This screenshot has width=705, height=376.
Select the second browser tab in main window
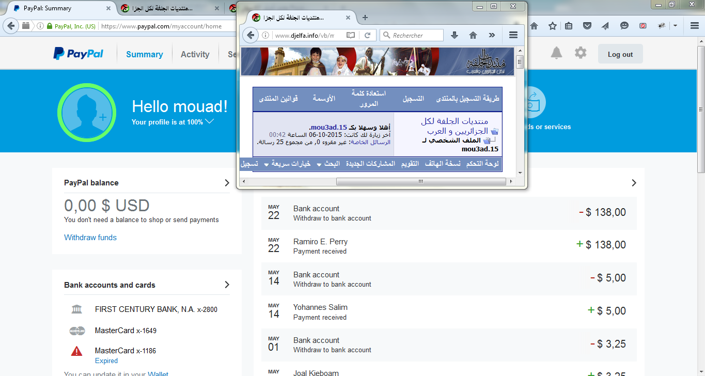(x=168, y=8)
